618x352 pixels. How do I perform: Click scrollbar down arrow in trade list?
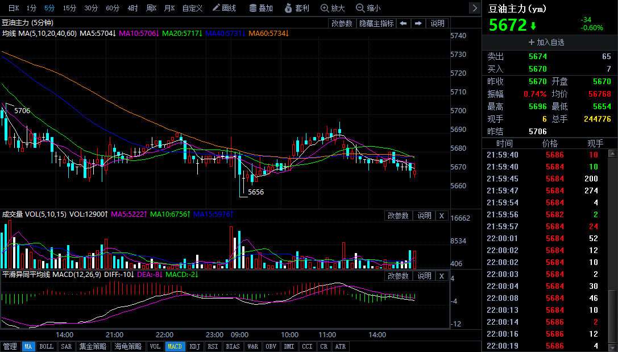pyautogui.click(x=612, y=347)
